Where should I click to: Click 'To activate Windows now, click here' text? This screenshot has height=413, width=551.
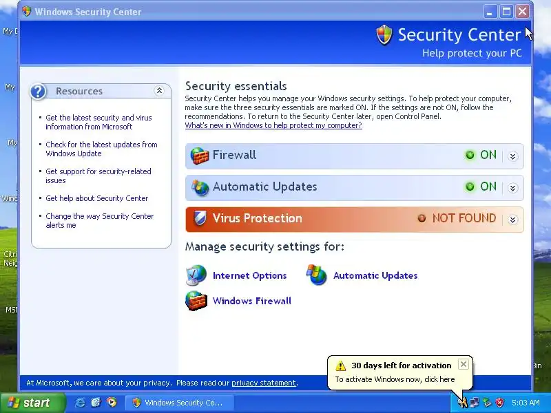[x=395, y=379]
